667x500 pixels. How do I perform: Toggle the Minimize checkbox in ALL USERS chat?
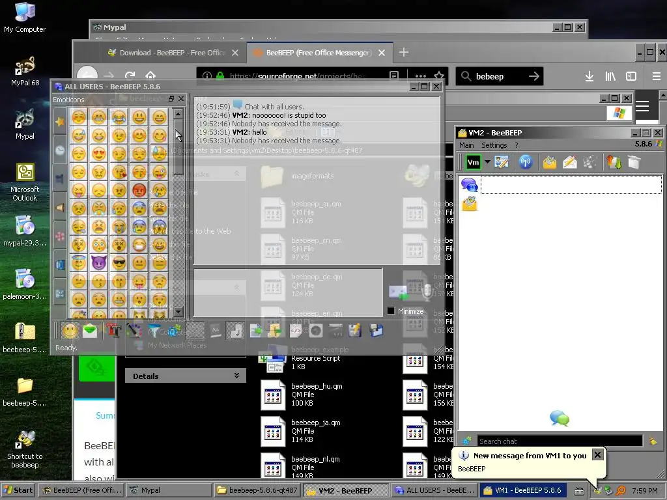391,311
